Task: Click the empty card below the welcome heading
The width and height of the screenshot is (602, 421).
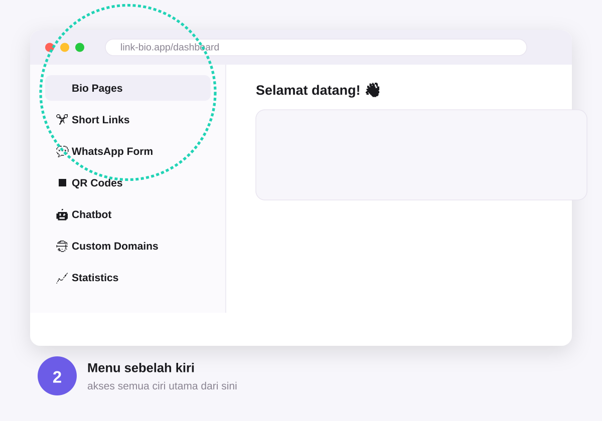Action: coord(421,155)
